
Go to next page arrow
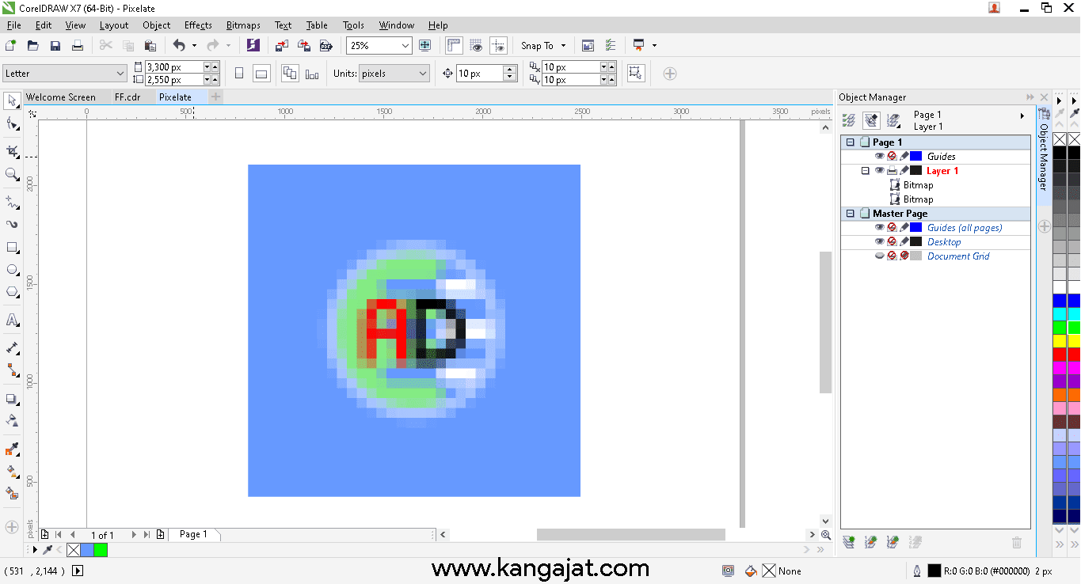click(134, 535)
